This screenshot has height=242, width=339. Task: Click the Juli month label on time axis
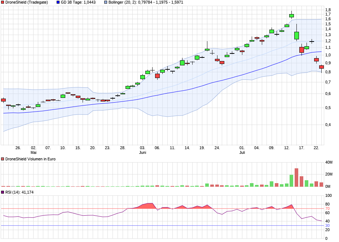coord(242,152)
